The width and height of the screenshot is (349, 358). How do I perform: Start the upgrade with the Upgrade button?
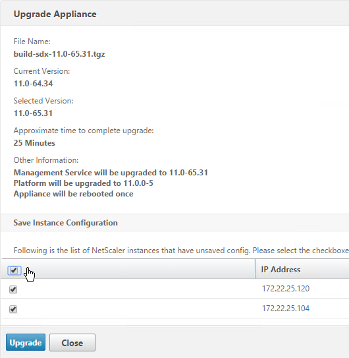tap(26, 342)
